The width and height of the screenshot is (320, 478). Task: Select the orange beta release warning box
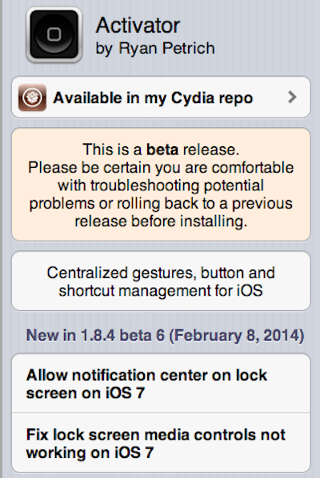coord(161,185)
